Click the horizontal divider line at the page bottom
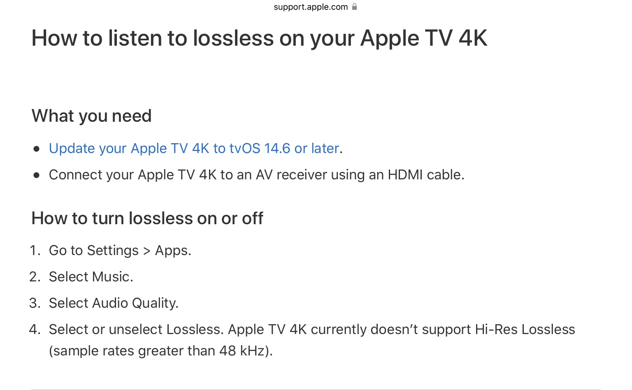Viewport: 632px width, 390px height. pos(316,389)
